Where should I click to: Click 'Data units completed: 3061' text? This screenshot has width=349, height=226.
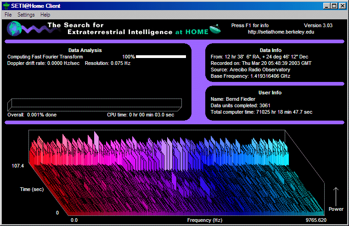click(240, 105)
